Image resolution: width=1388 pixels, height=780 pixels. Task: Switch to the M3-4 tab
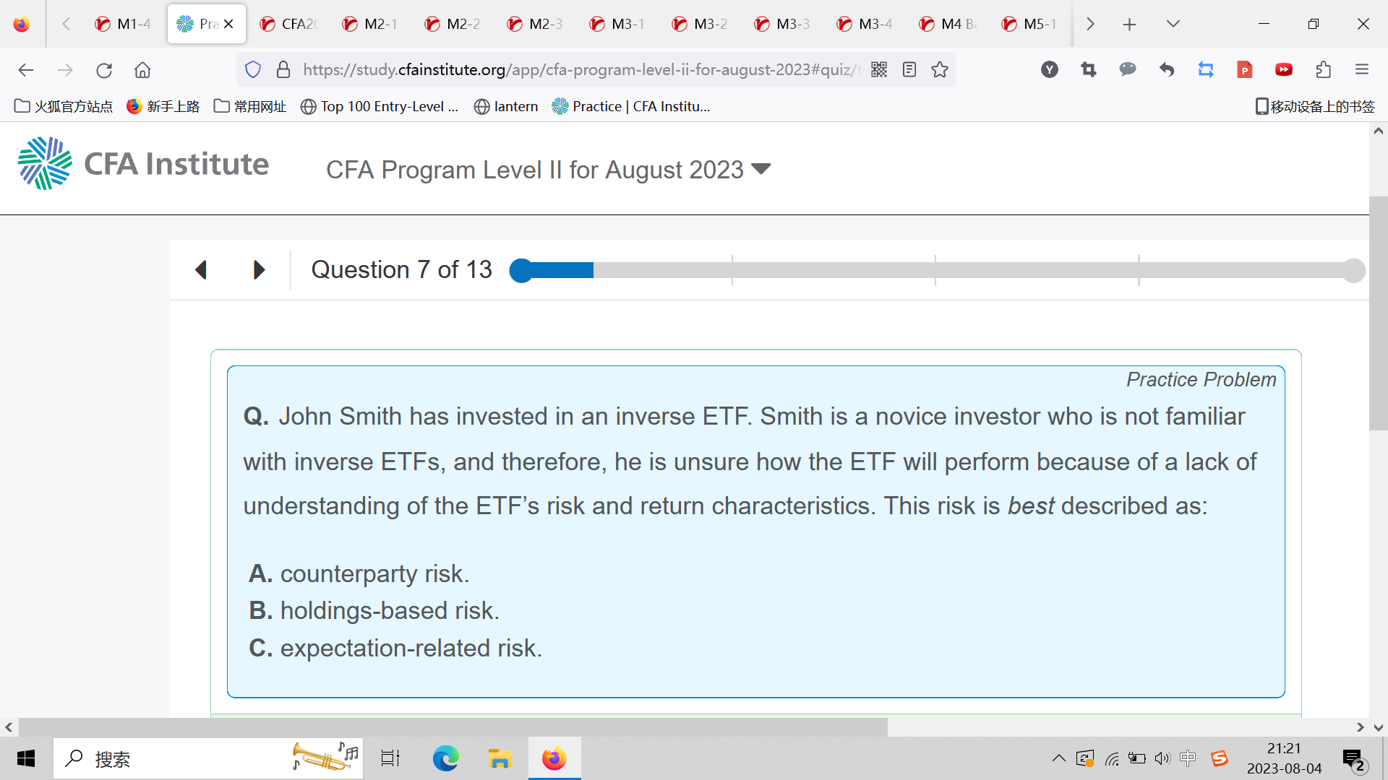click(865, 24)
